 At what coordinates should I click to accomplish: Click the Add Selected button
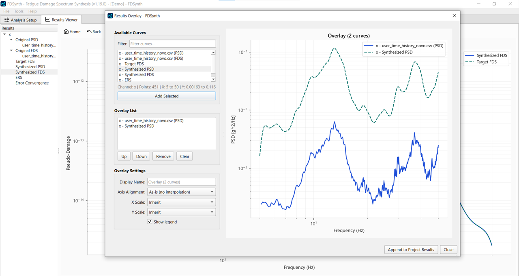pos(166,96)
